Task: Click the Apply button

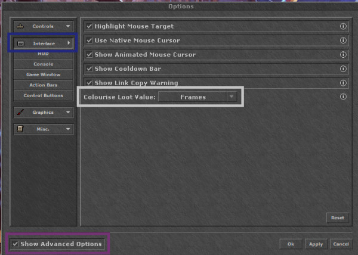Action: coord(316,244)
